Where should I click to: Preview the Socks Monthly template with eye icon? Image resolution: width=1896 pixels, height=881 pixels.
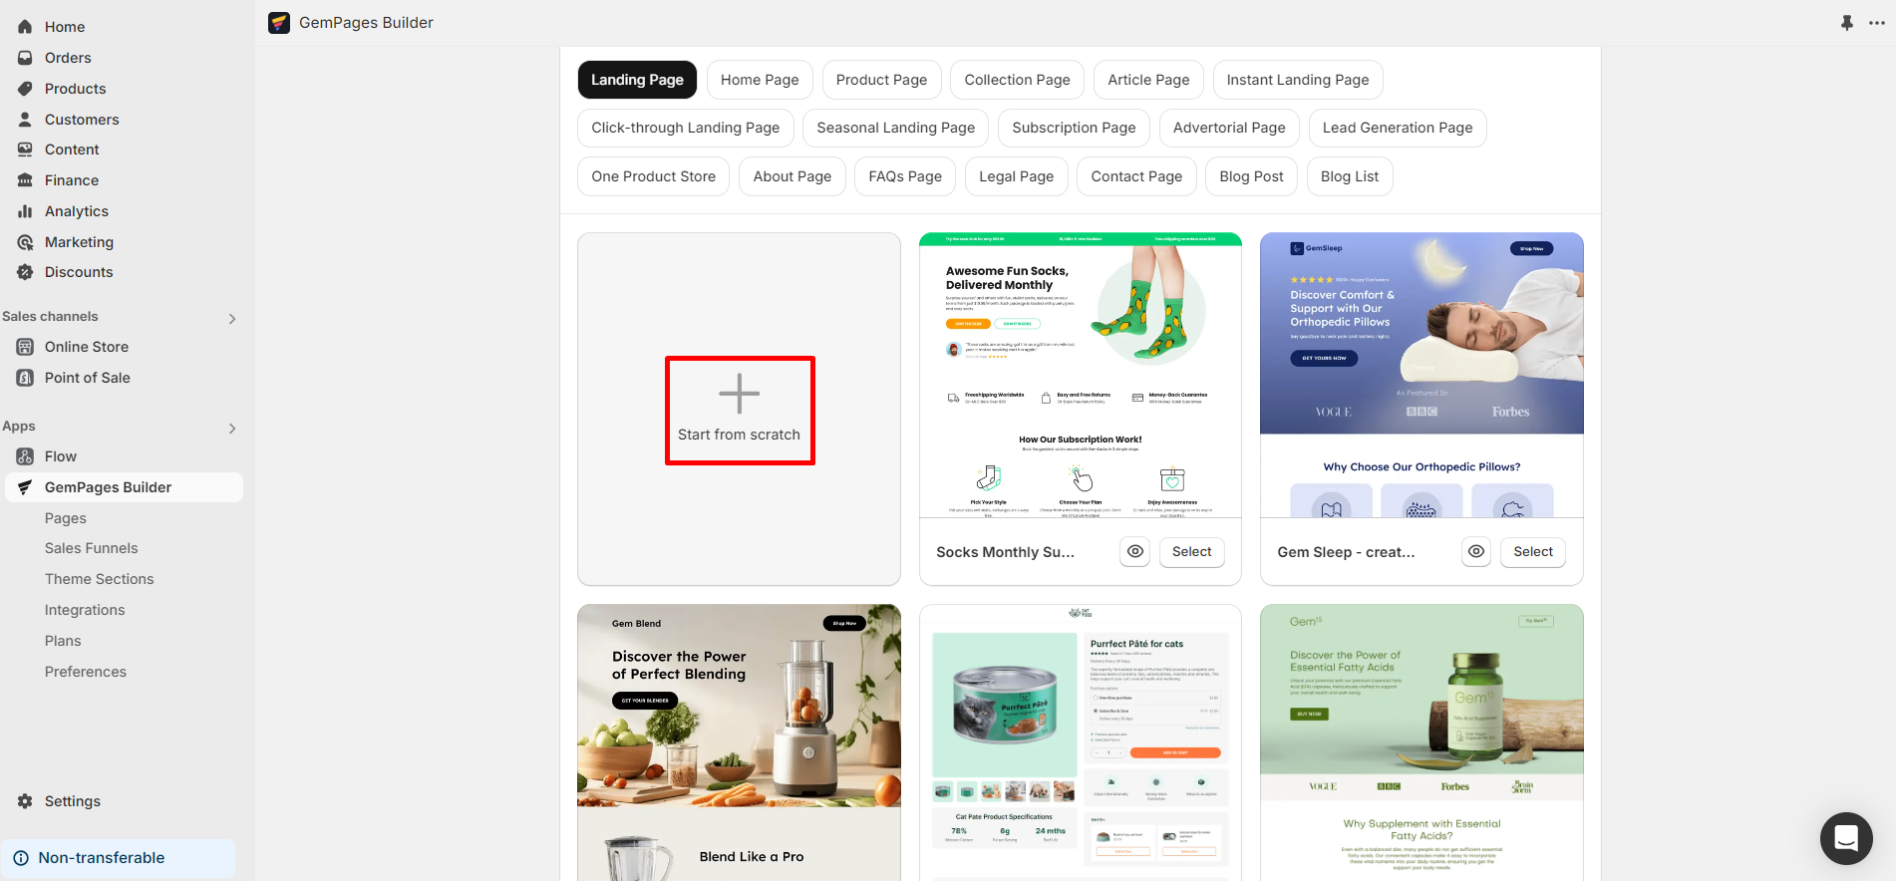(1134, 552)
